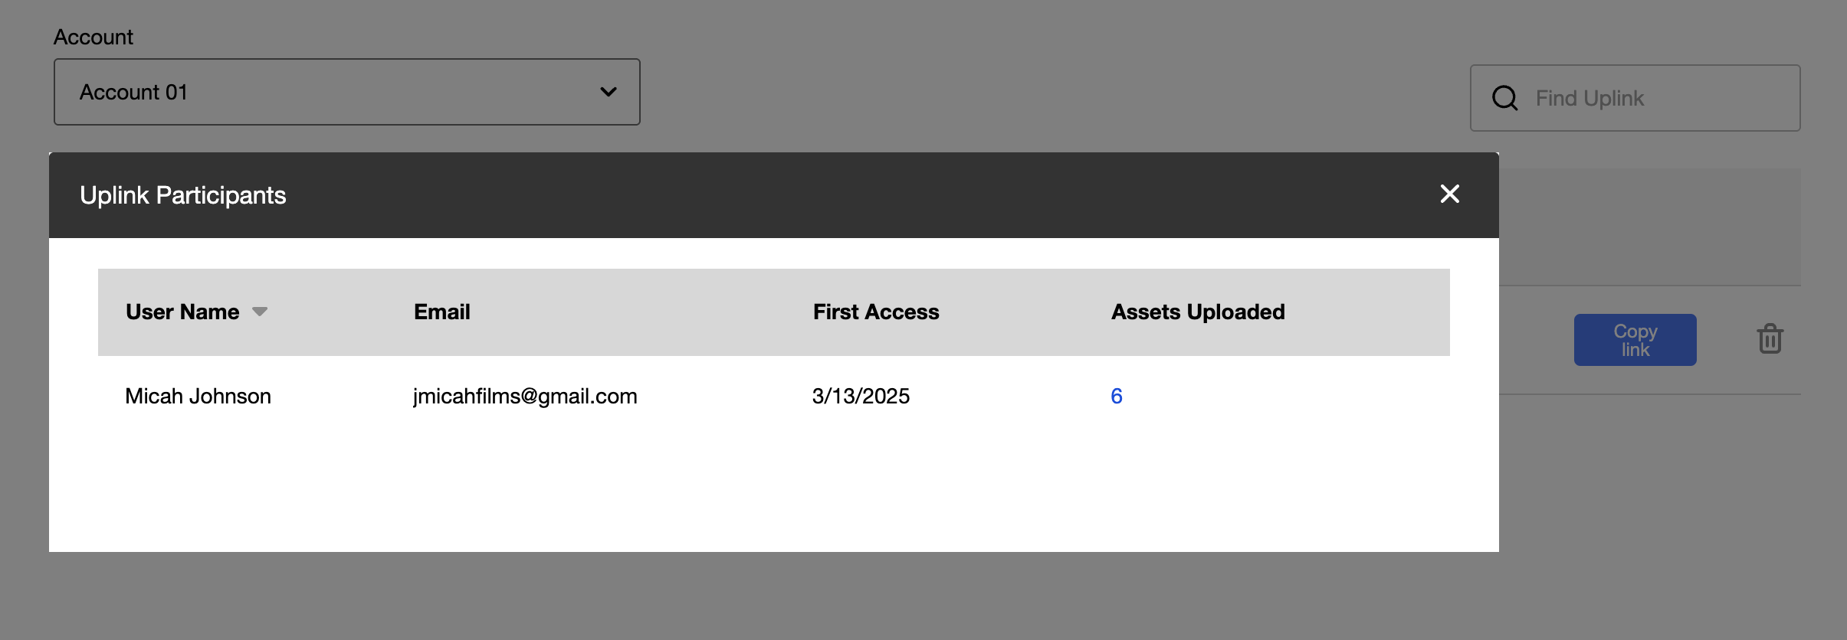The image size is (1847, 640).
Task: Select the Micah Johnson name cell
Action: (x=198, y=396)
